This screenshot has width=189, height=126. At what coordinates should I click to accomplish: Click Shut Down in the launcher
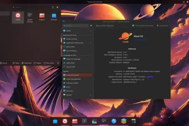[49, 63]
